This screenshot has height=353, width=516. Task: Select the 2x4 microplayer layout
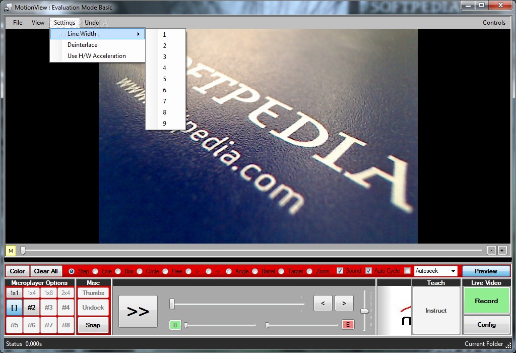pyautogui.click(x=66, y=293)
